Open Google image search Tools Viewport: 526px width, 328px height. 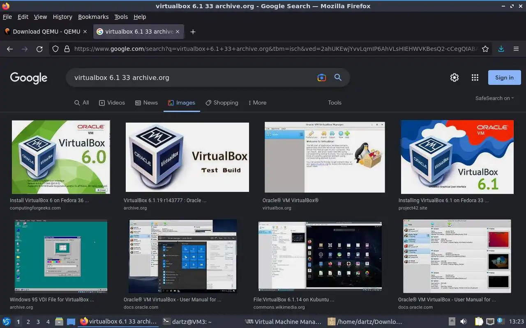coord(335,102)
